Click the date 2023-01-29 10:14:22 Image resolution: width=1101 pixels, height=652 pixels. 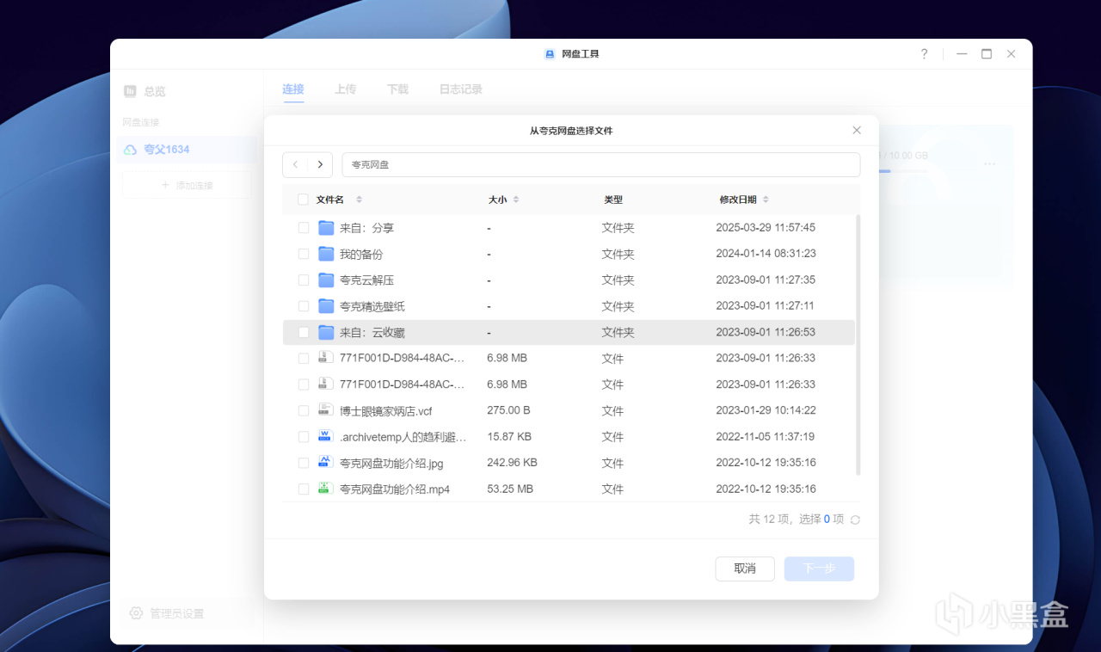click(766, 410)
